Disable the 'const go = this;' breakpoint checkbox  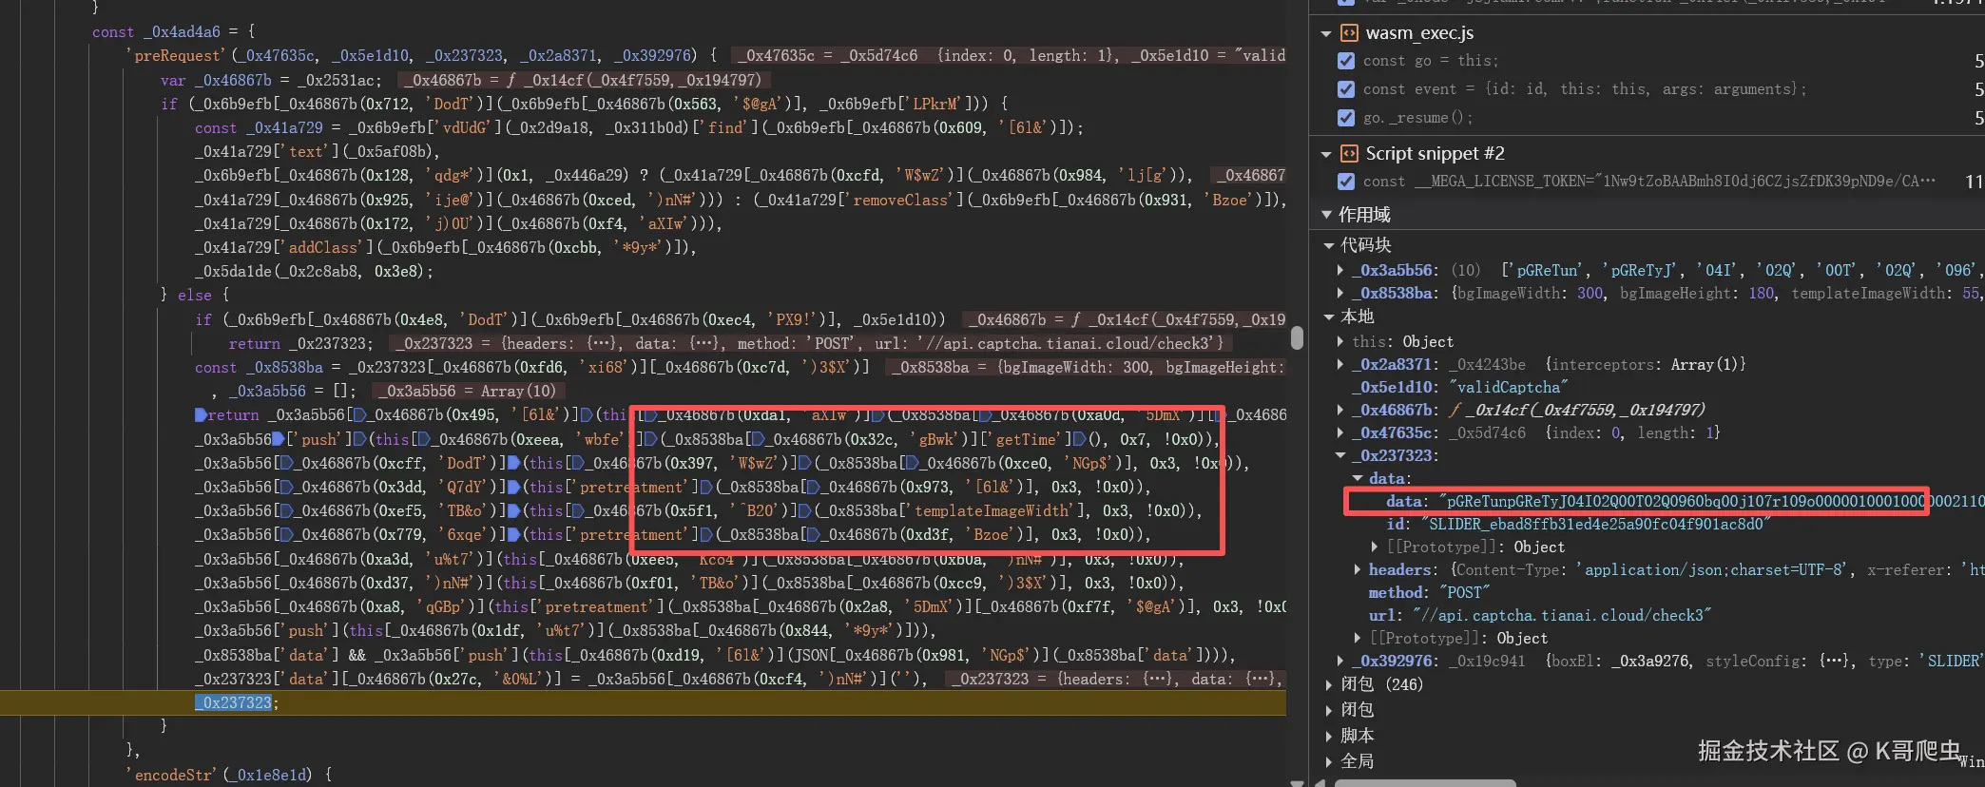(x=1346, y=61)
